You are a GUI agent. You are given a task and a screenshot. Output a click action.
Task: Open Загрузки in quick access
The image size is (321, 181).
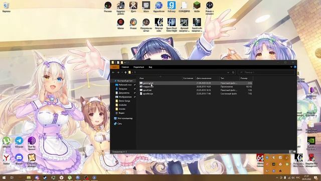[123, 89]
